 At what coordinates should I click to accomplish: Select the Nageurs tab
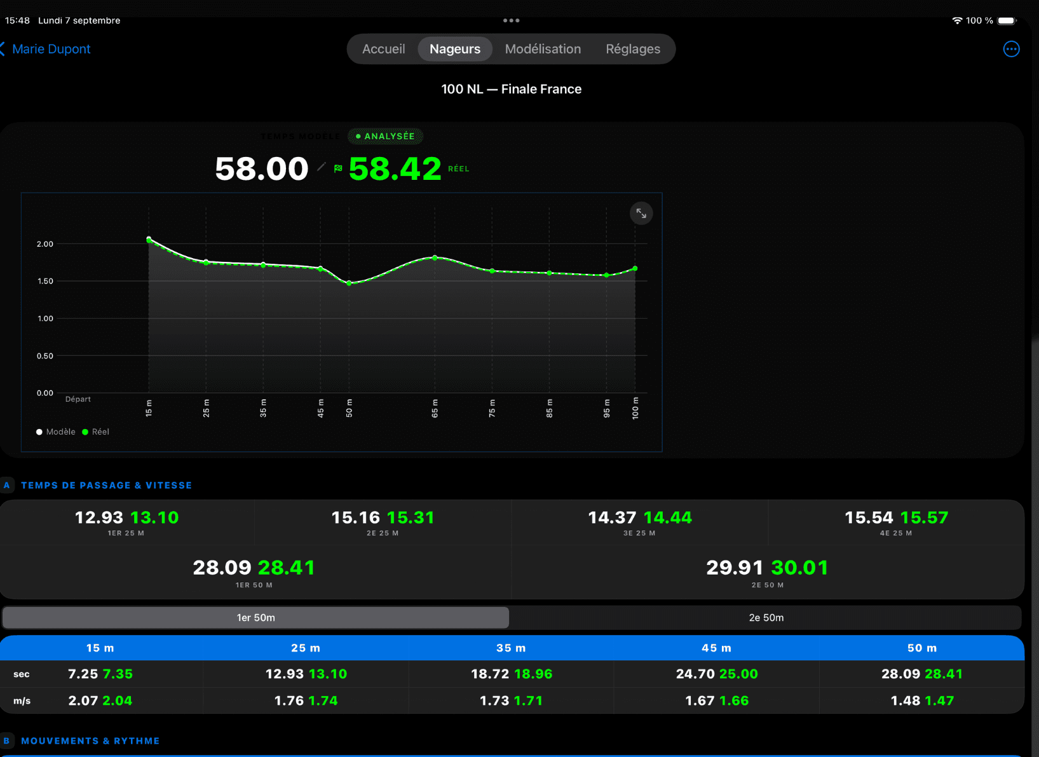(455, 49)
